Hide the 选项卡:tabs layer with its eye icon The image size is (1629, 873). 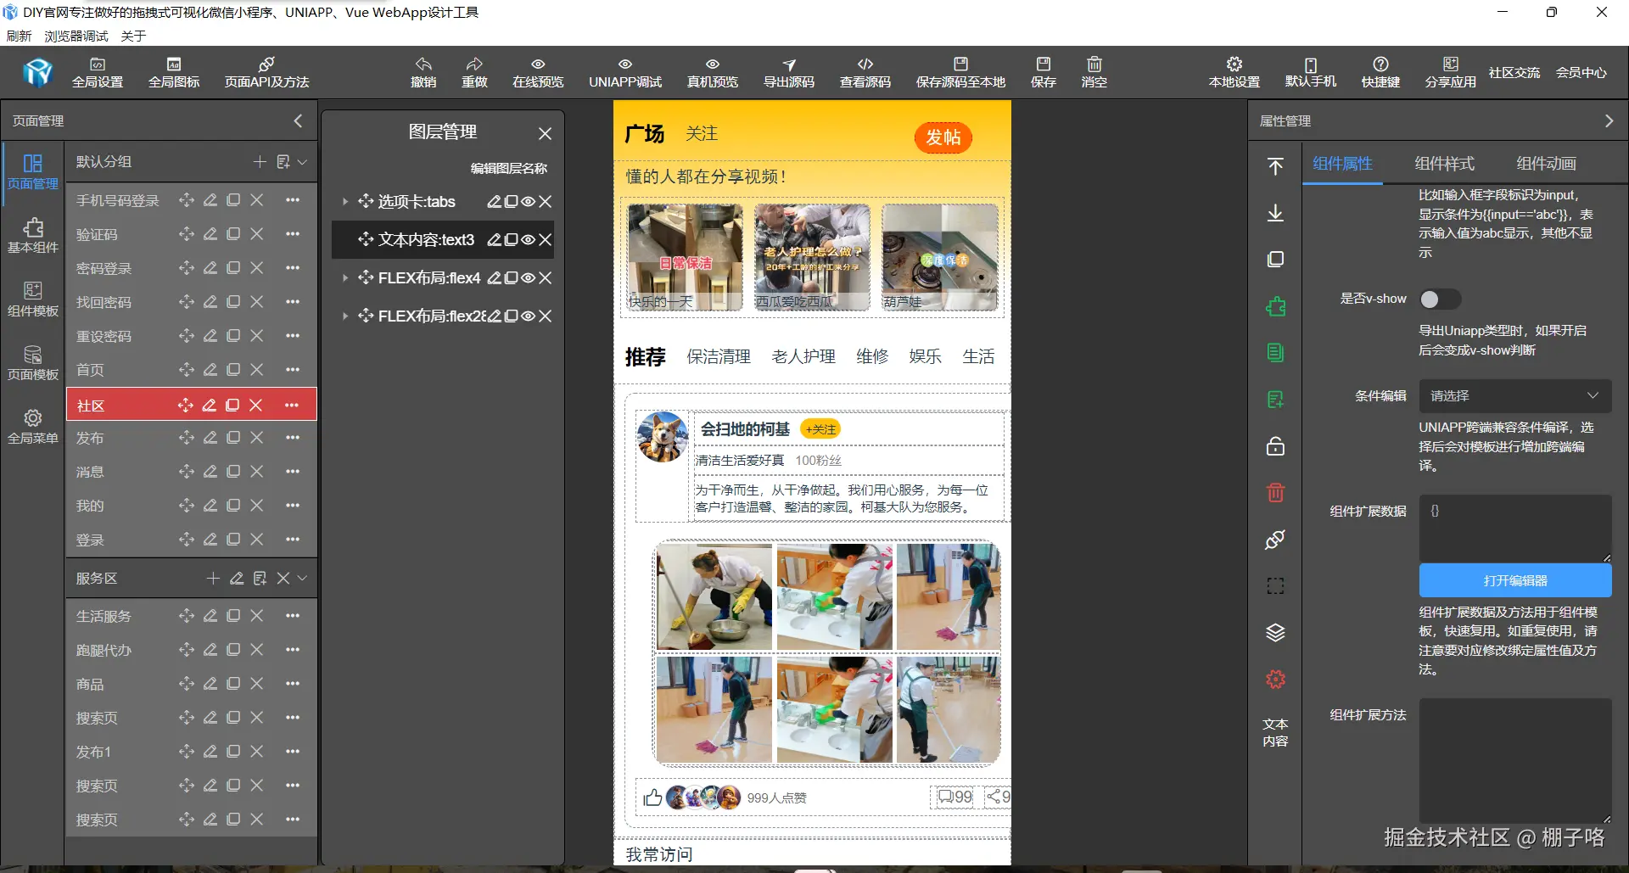[528, 202]
